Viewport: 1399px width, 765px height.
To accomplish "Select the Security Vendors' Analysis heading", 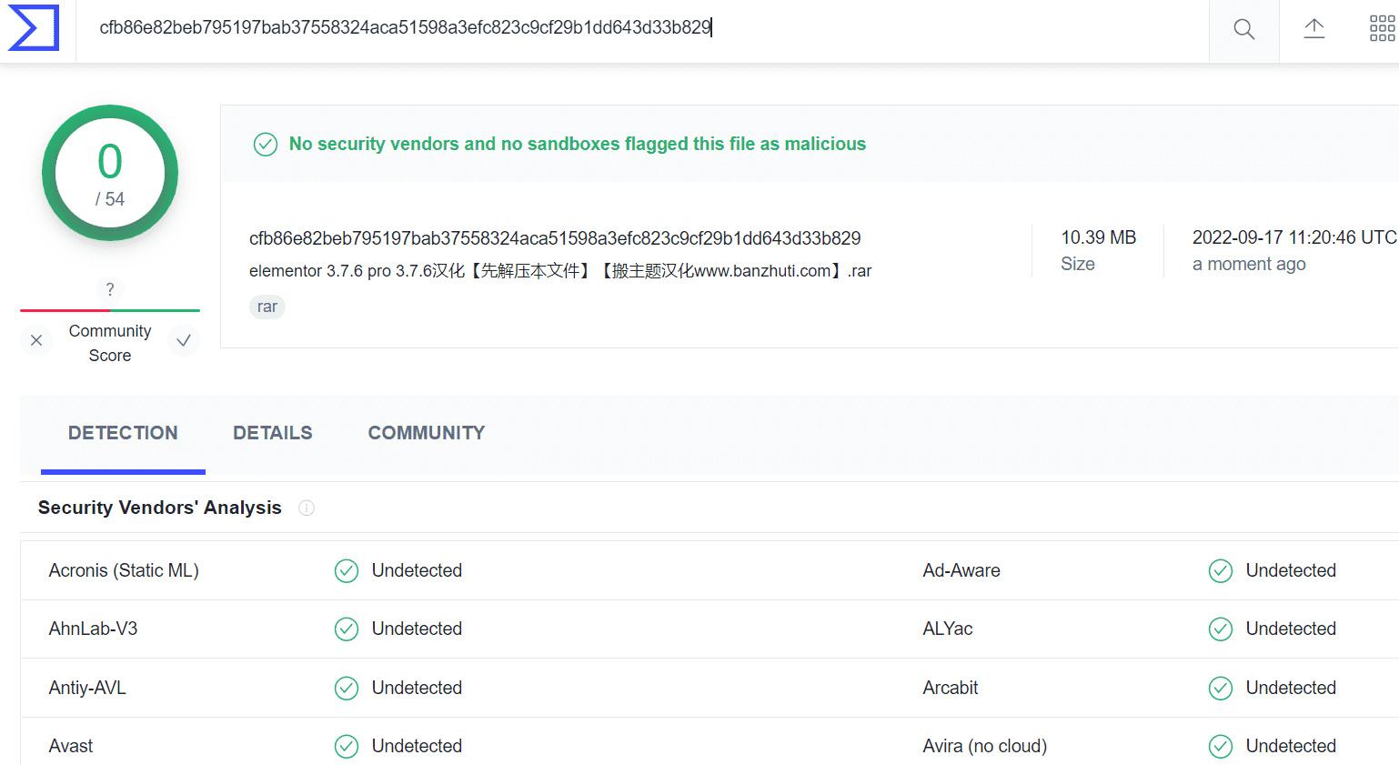I will click(160, 508).
